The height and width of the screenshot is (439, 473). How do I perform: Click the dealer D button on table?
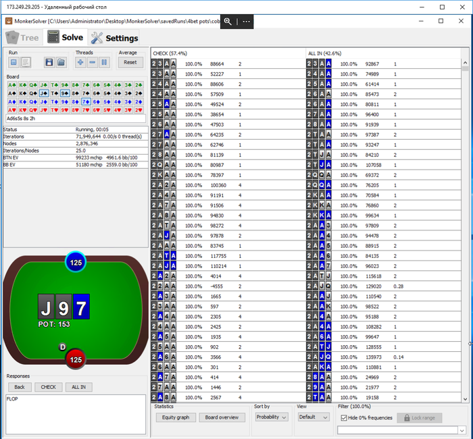62,347
